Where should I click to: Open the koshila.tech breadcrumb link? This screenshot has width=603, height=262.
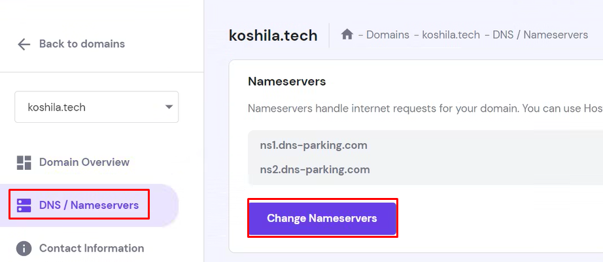(451, 35)
